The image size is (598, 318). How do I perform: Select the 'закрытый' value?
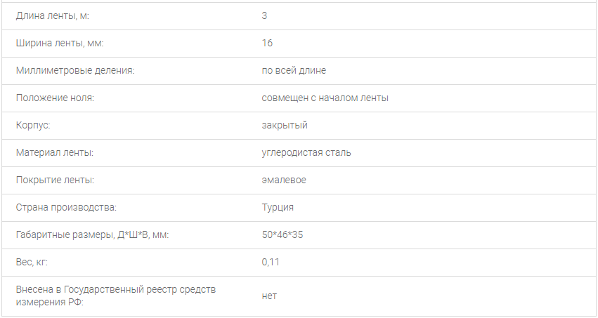[285, 126]
